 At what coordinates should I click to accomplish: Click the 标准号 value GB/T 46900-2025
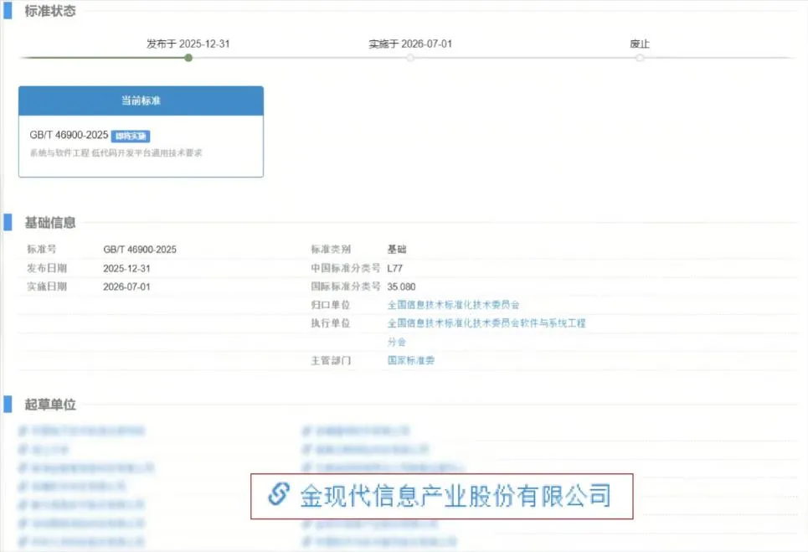tap(140, 250)
